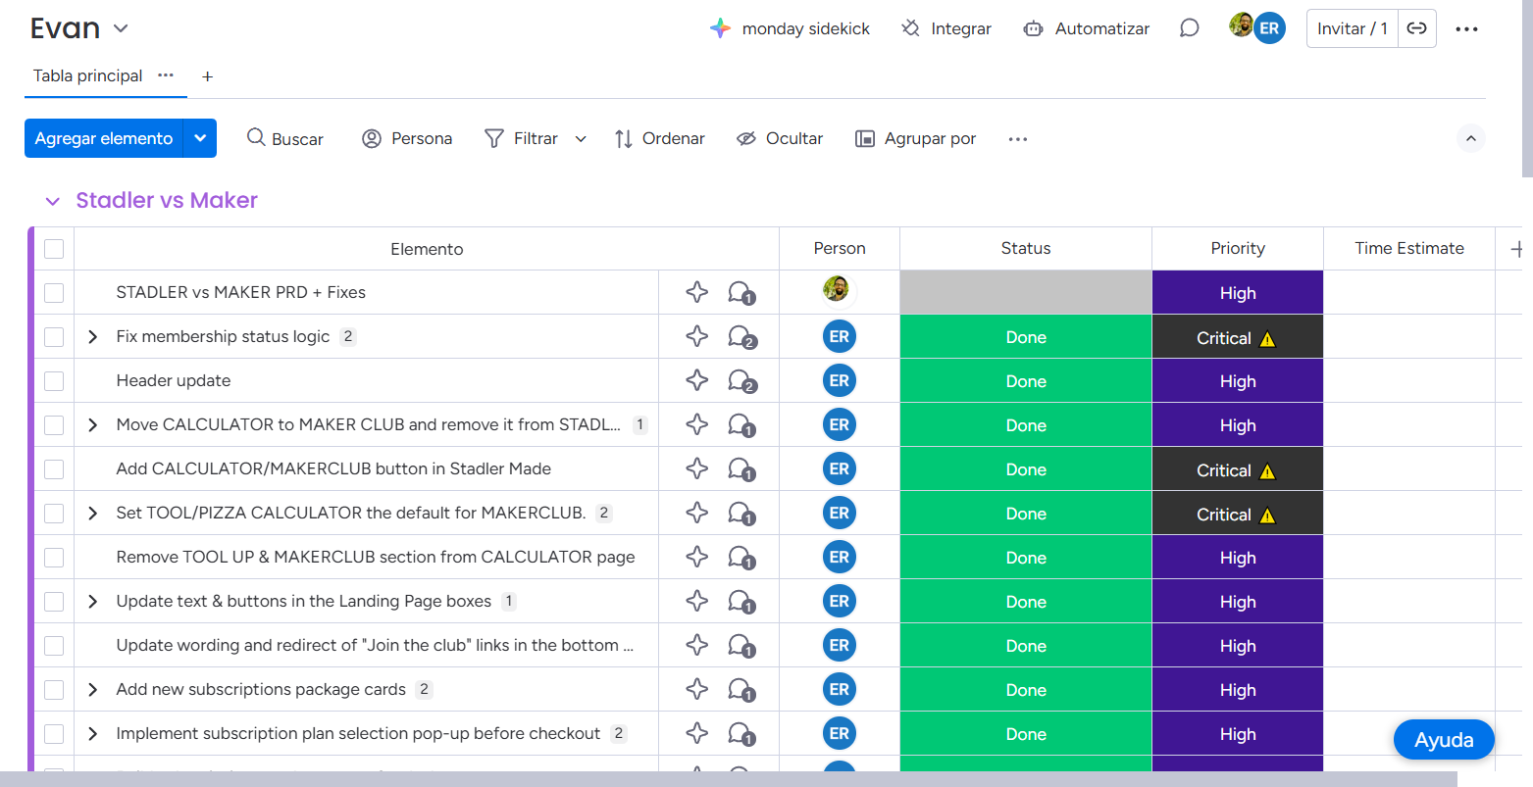The height and width of the screenshot is (787, 1533).
Task: Open the Agrupar por grouping option
Action: click(x=916, y=138)
